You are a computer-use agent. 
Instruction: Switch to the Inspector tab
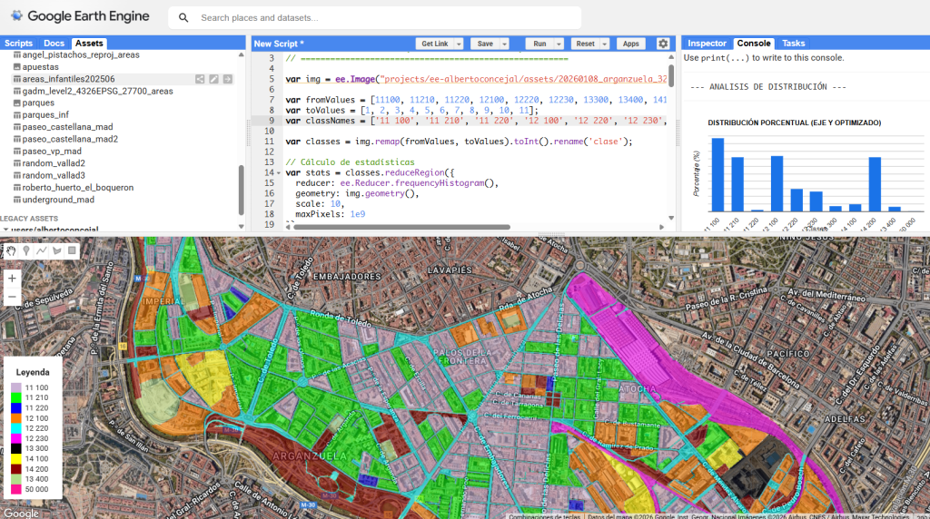tap(707, 43)
